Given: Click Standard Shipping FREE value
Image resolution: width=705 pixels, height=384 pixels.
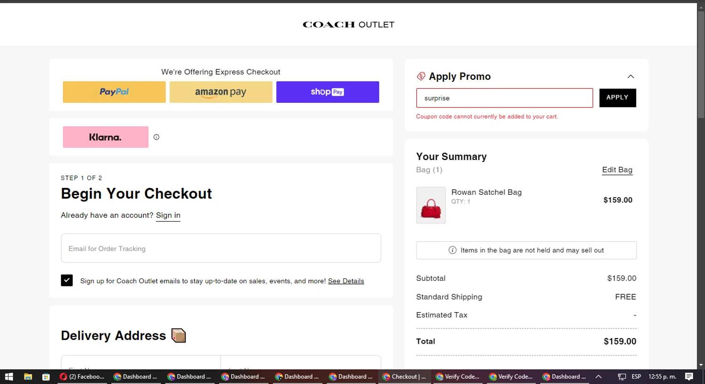Looking at the screenshot, I should 626,297.
